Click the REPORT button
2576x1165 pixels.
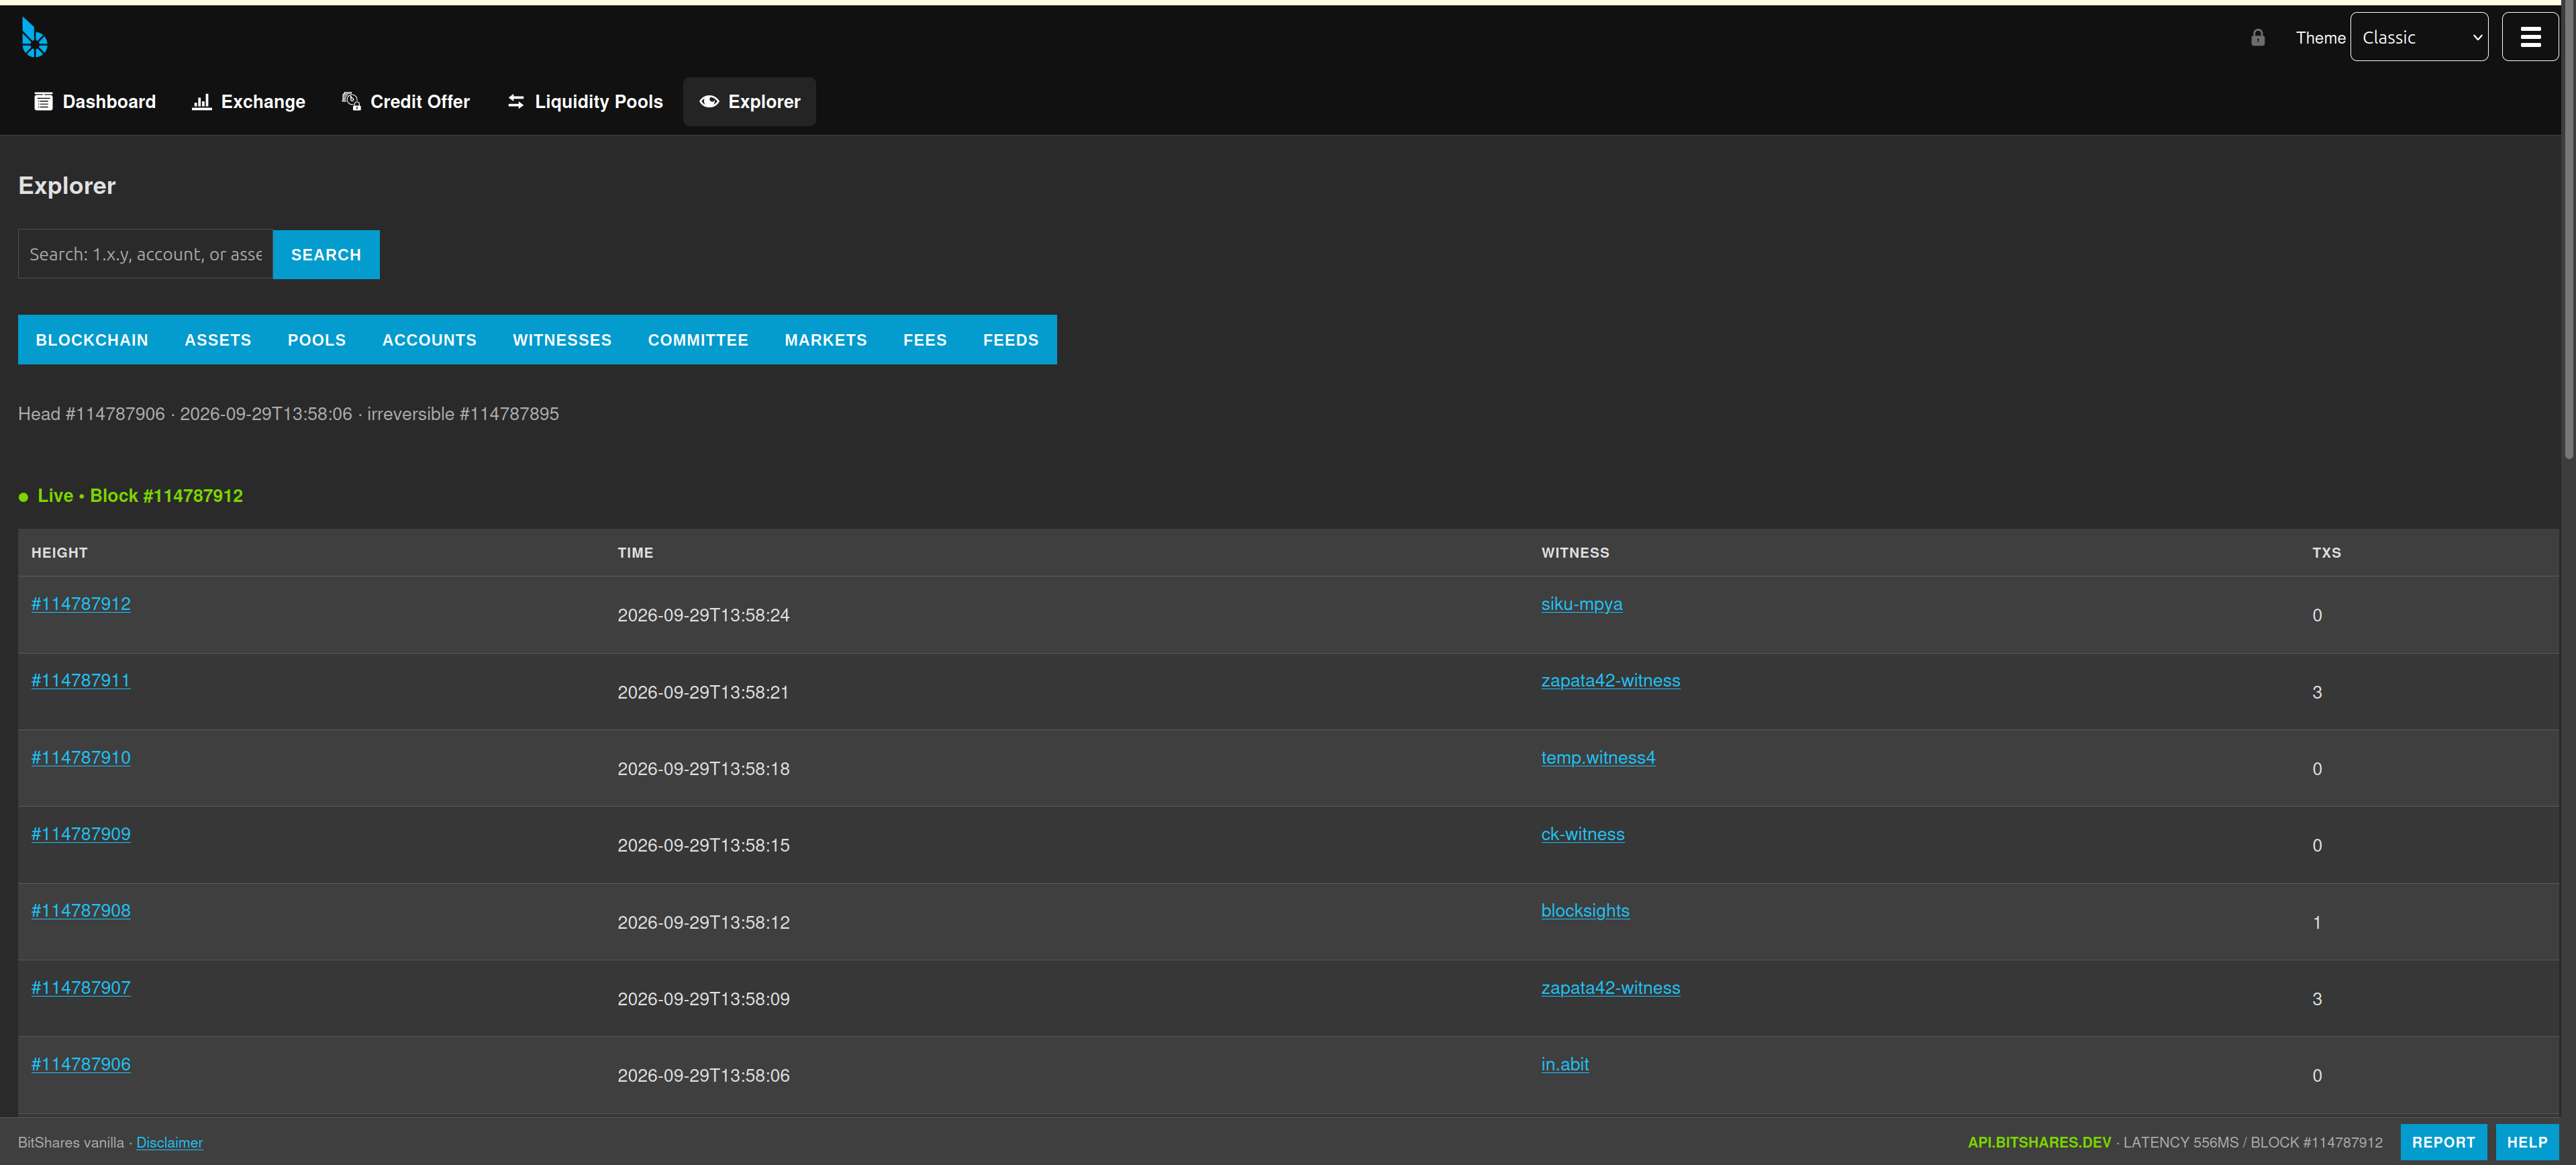[2443, 1142]
